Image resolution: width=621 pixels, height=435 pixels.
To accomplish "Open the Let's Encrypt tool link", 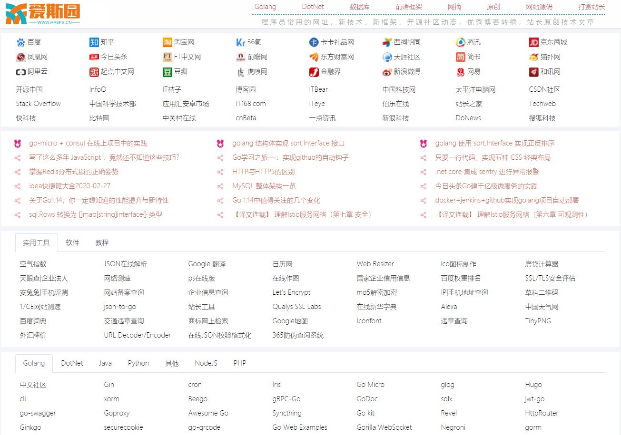I will coord(291,292).
